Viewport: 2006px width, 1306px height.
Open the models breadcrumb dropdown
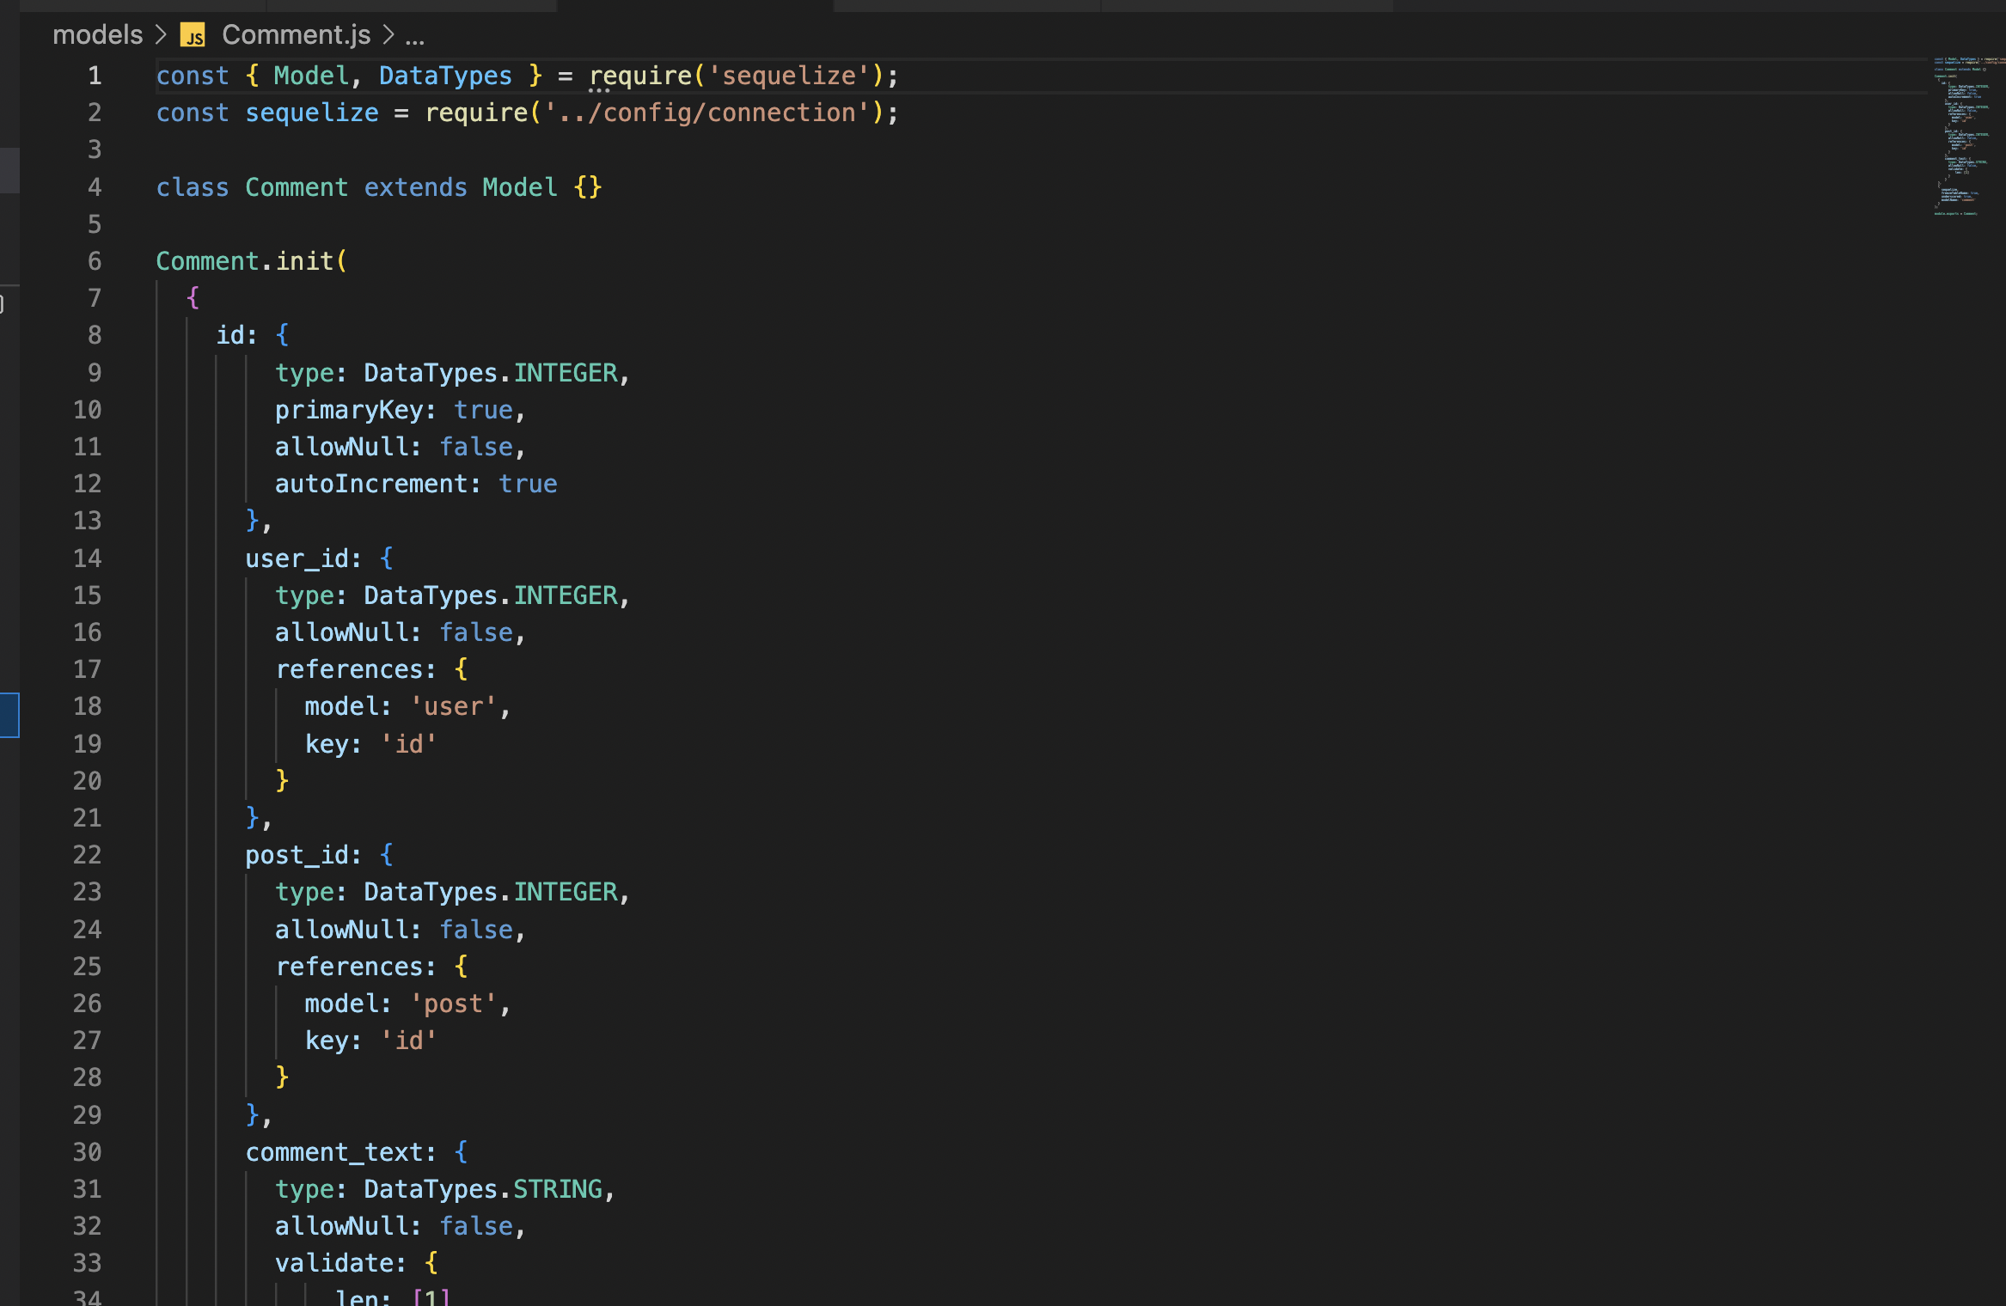click(x=98, y=35)
